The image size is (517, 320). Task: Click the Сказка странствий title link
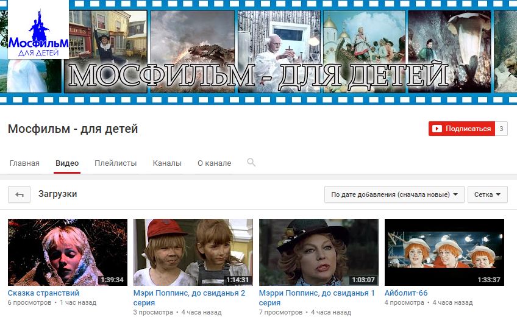click(43, 293)
